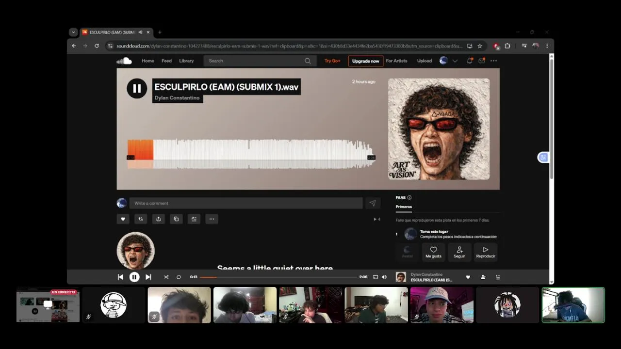Click the Seguir step button
This screenshot has height=349, width=621.
[x=459, y=252]
